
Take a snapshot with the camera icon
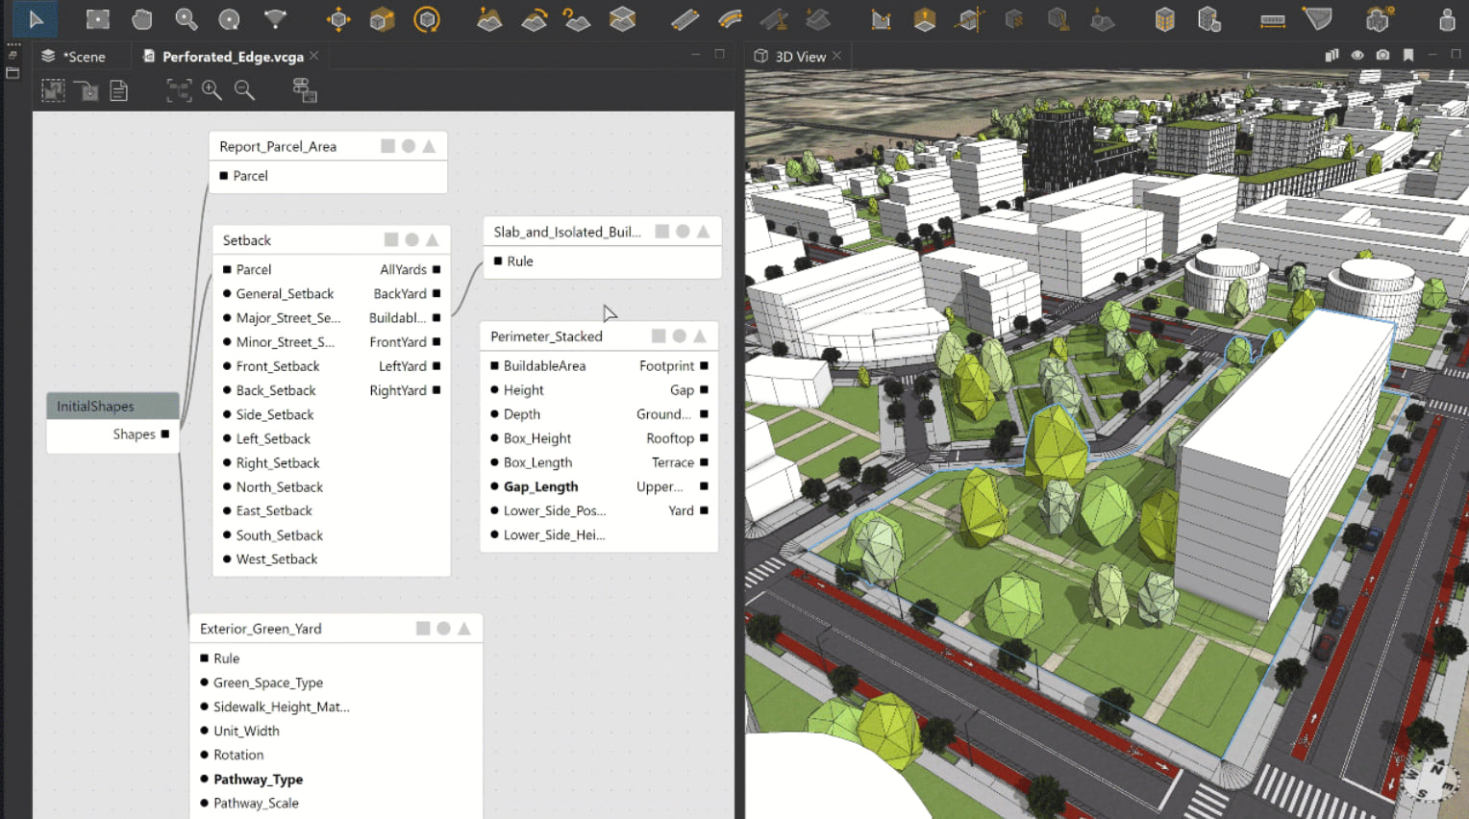(x=1382, y=56)
